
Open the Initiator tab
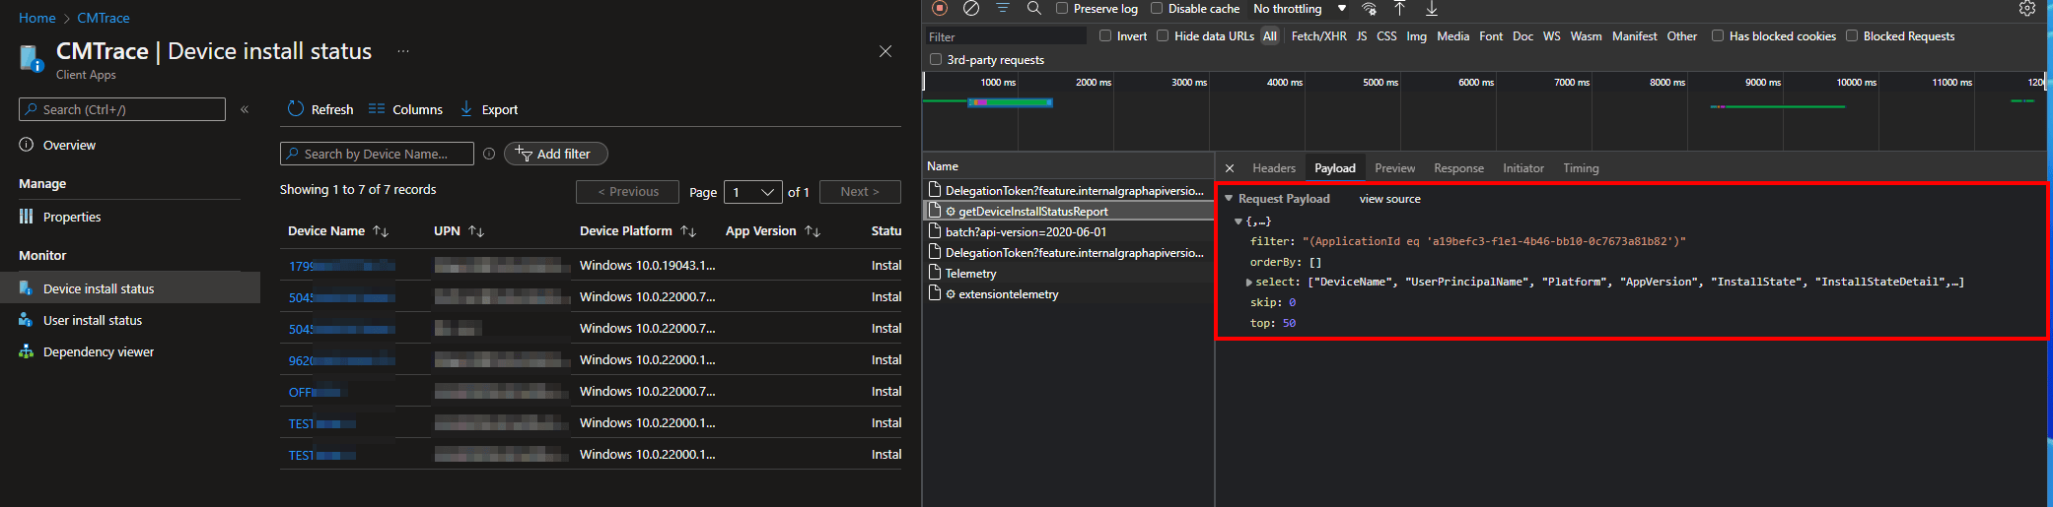coord(1523,168)
